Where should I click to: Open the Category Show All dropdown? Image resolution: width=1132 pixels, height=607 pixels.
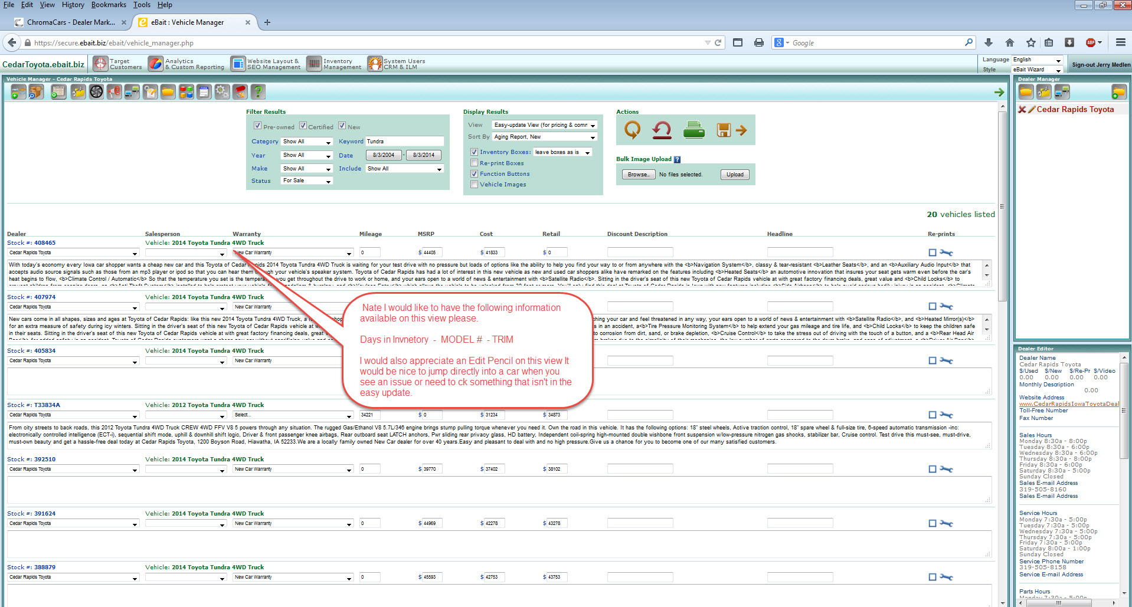[307, 142]
